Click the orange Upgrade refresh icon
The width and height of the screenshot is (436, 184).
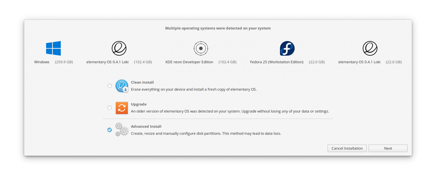pyautogui.click(x=122, y=108)
